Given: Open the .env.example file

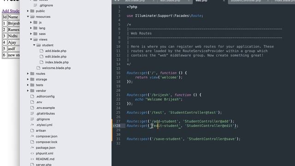Looking at the screenshot, I should (x=45, y=107).
